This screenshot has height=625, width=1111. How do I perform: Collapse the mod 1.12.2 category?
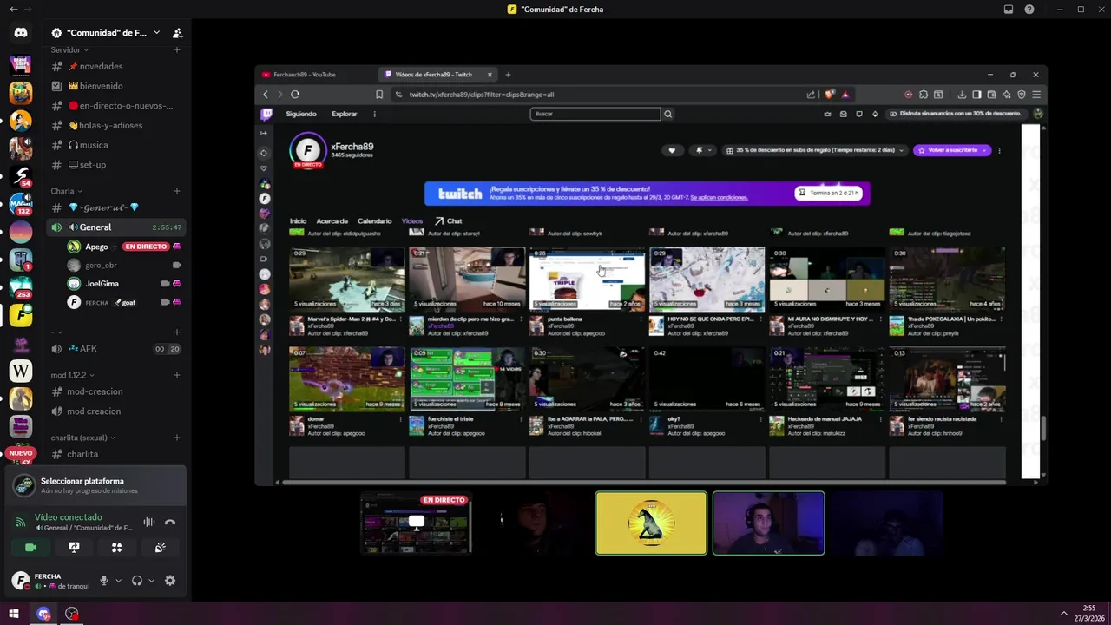pos(72,375)
